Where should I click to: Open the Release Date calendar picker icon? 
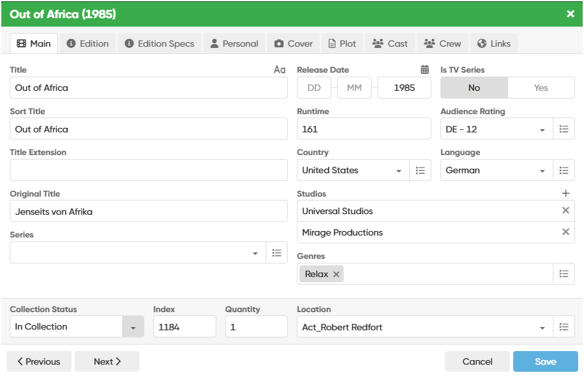click(x=425, y=70)
